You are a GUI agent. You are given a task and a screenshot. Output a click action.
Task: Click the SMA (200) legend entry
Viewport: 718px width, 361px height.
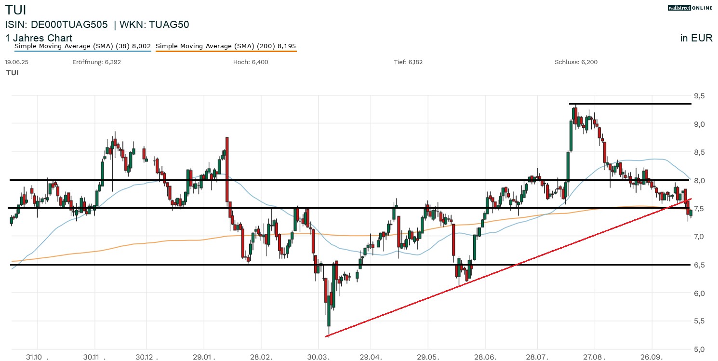(226, 46)
